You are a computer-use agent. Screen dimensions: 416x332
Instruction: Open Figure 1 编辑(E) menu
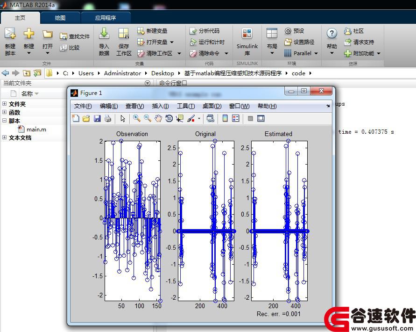[109, 106]
